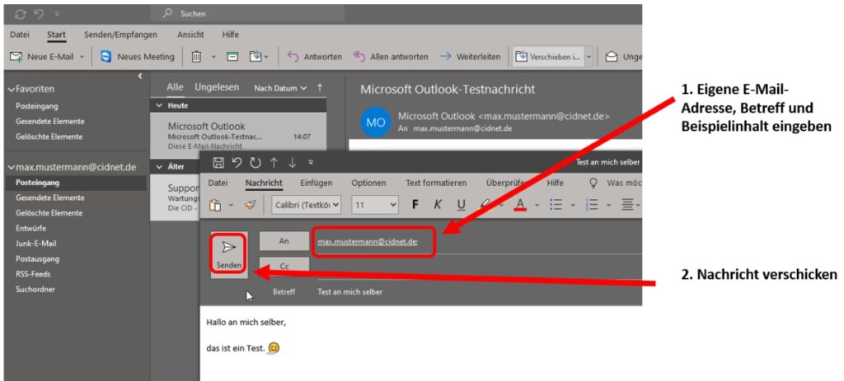This screenshot has width=844, height=381.
Task: Open Gesendete Elemente under Favoriten
Action: [50, 122]
